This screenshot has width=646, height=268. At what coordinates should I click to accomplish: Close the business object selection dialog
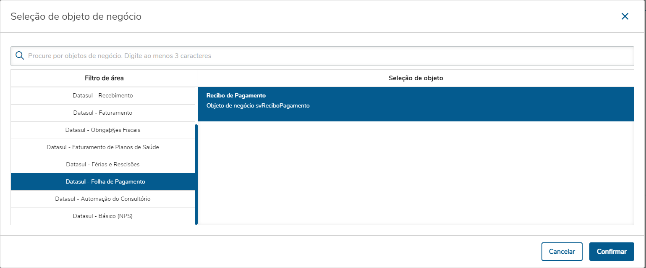point(625,16)
